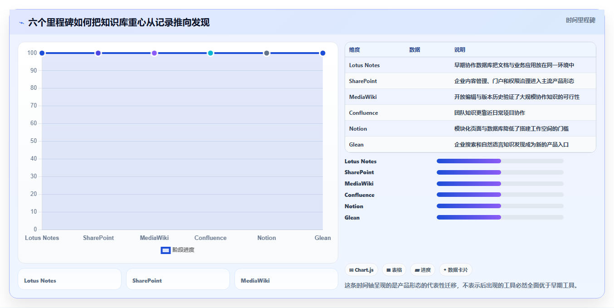Screen dimensions: 614x308
Task: Click the Glean progress label
Action: click(x=352, y=217)
